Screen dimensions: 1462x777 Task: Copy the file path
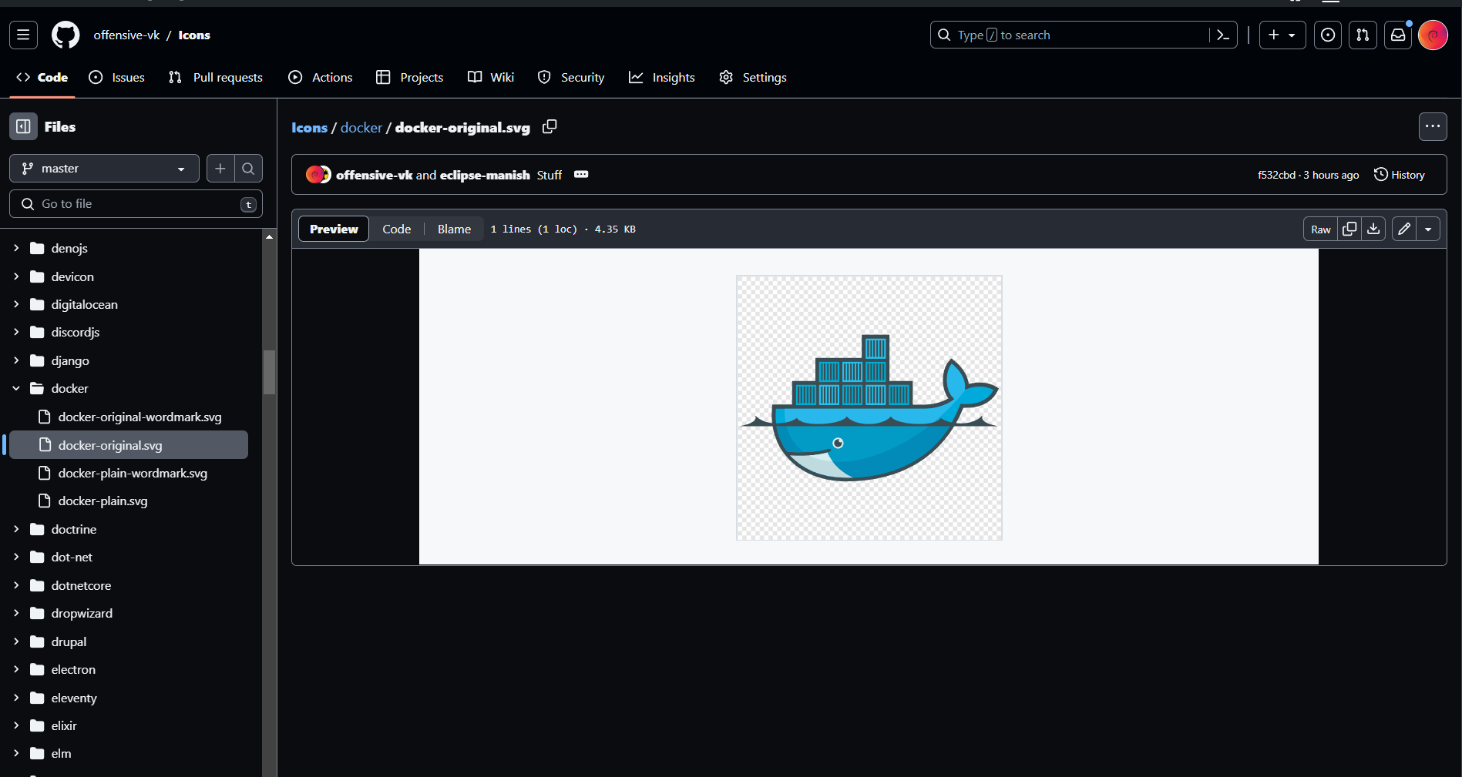[x=550, y=127]
